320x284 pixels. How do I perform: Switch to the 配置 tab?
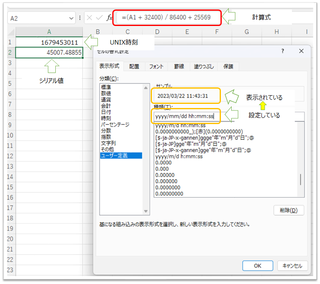134,67
